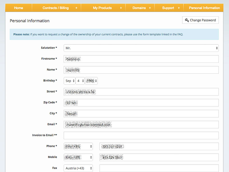The height and width of the screenshot is (172, 229).
Task: Click the 'Birthday *' label
Action: (50, 81)
